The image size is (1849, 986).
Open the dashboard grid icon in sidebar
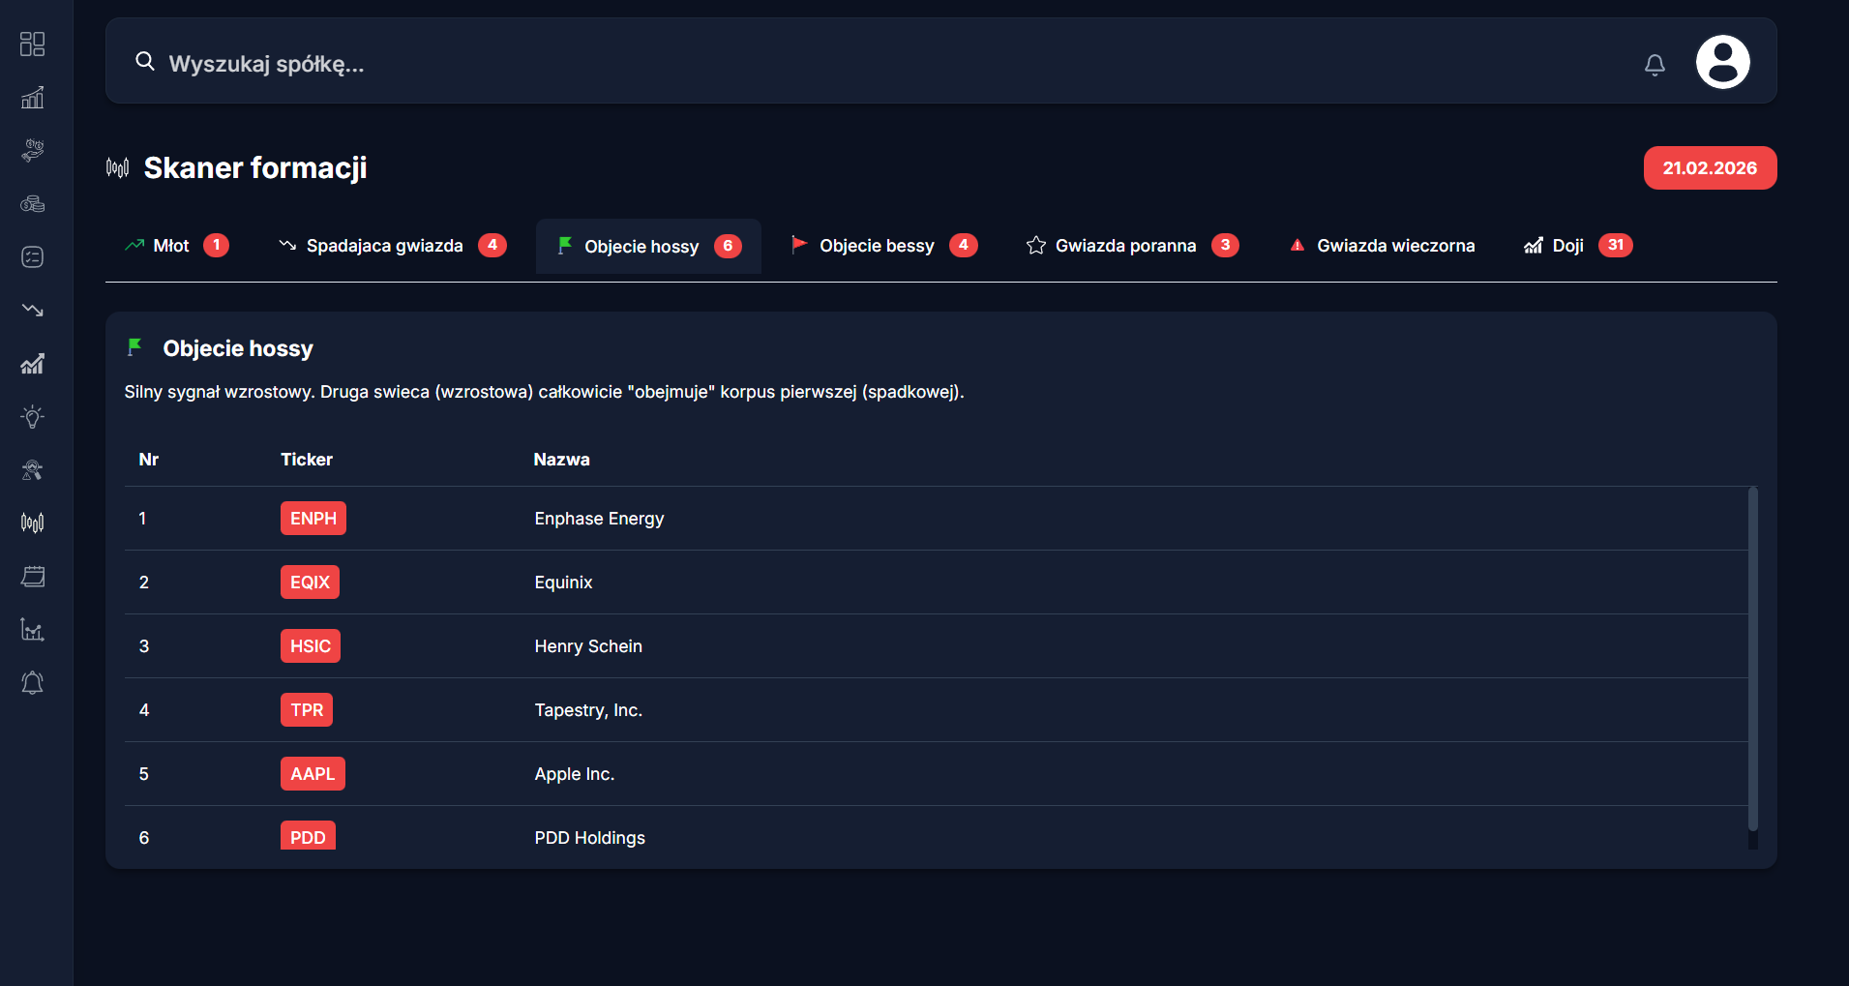[x=32, y=45]
